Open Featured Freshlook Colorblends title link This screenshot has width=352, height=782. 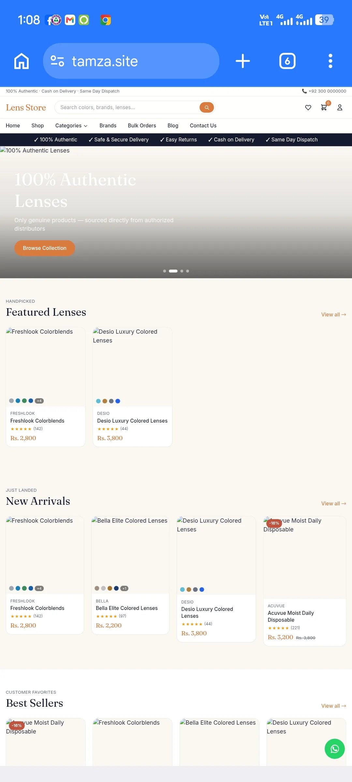37,421
